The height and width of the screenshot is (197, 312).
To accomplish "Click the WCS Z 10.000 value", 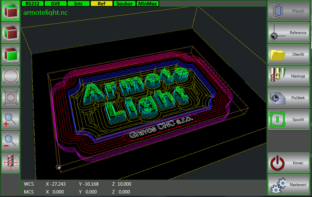I will point(122,184).
